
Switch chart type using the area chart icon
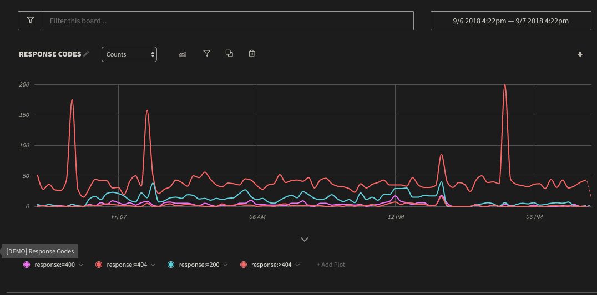point(182,54)
